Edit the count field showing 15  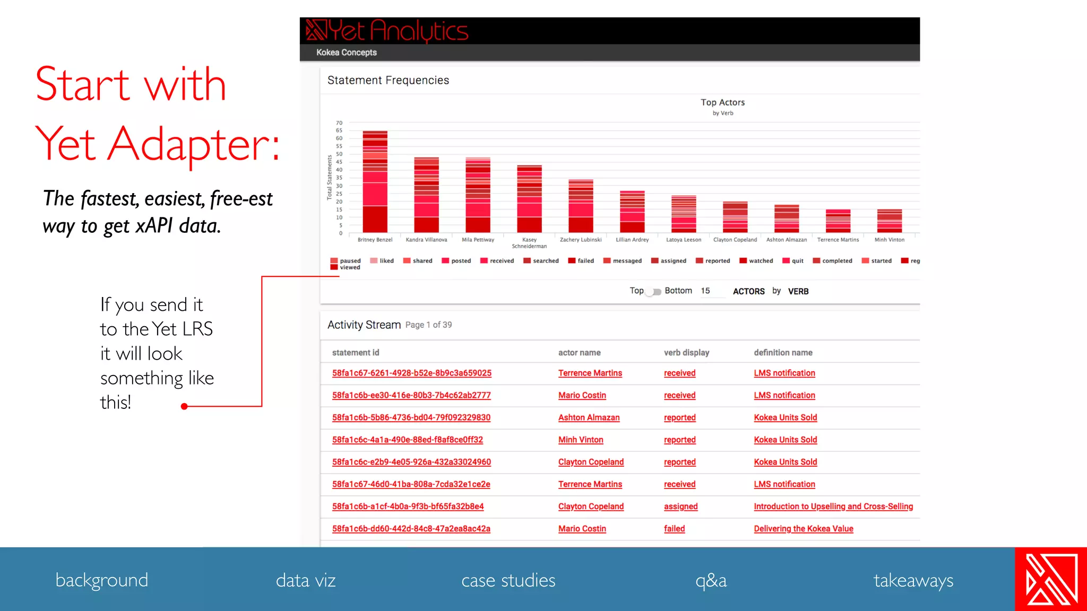coord(712,291)
